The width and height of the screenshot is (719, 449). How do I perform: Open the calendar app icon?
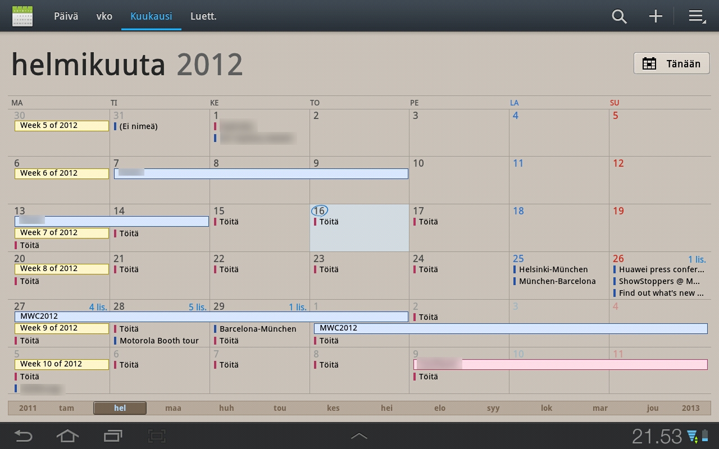coord(22,16)
